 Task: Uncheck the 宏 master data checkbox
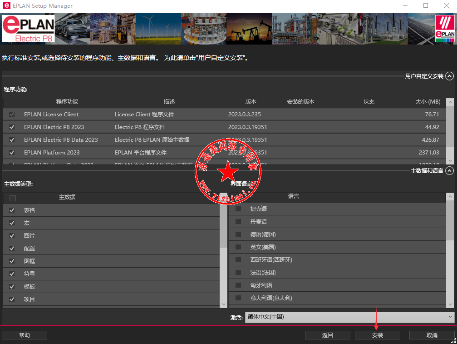point(12,223)
